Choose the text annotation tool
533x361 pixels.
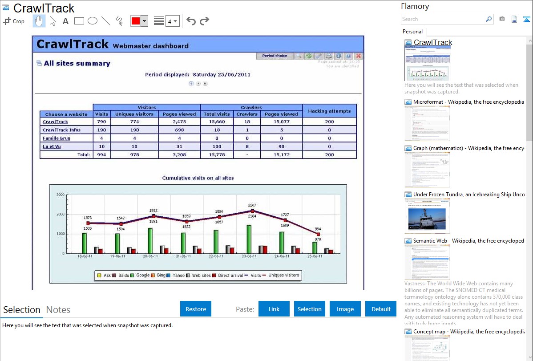point(65,21)
